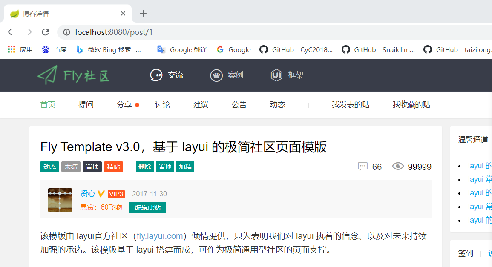This screenshot has width=492, height=267.
Task: Click the 悬赏：60飞吻 reward text
Action: (101, 207)
